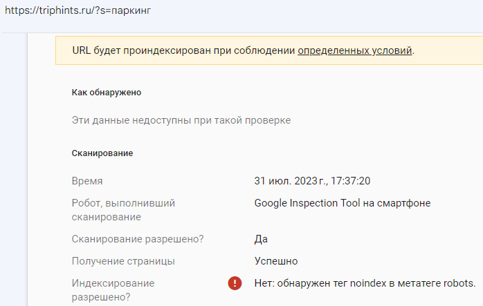Open the 'определенных условий' link
The height and width of the screenshot is (306, 483).
[355, 50]
